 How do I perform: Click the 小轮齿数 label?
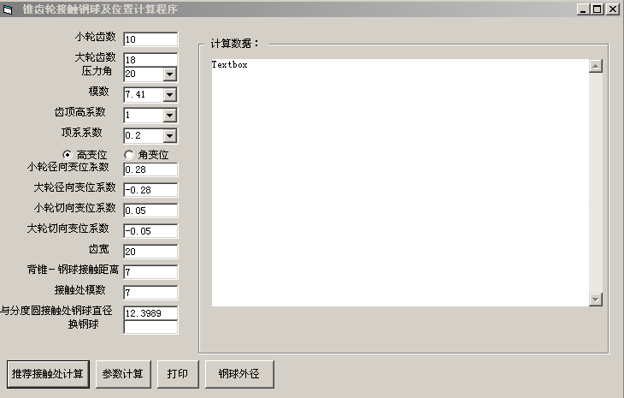click(95, 37)
